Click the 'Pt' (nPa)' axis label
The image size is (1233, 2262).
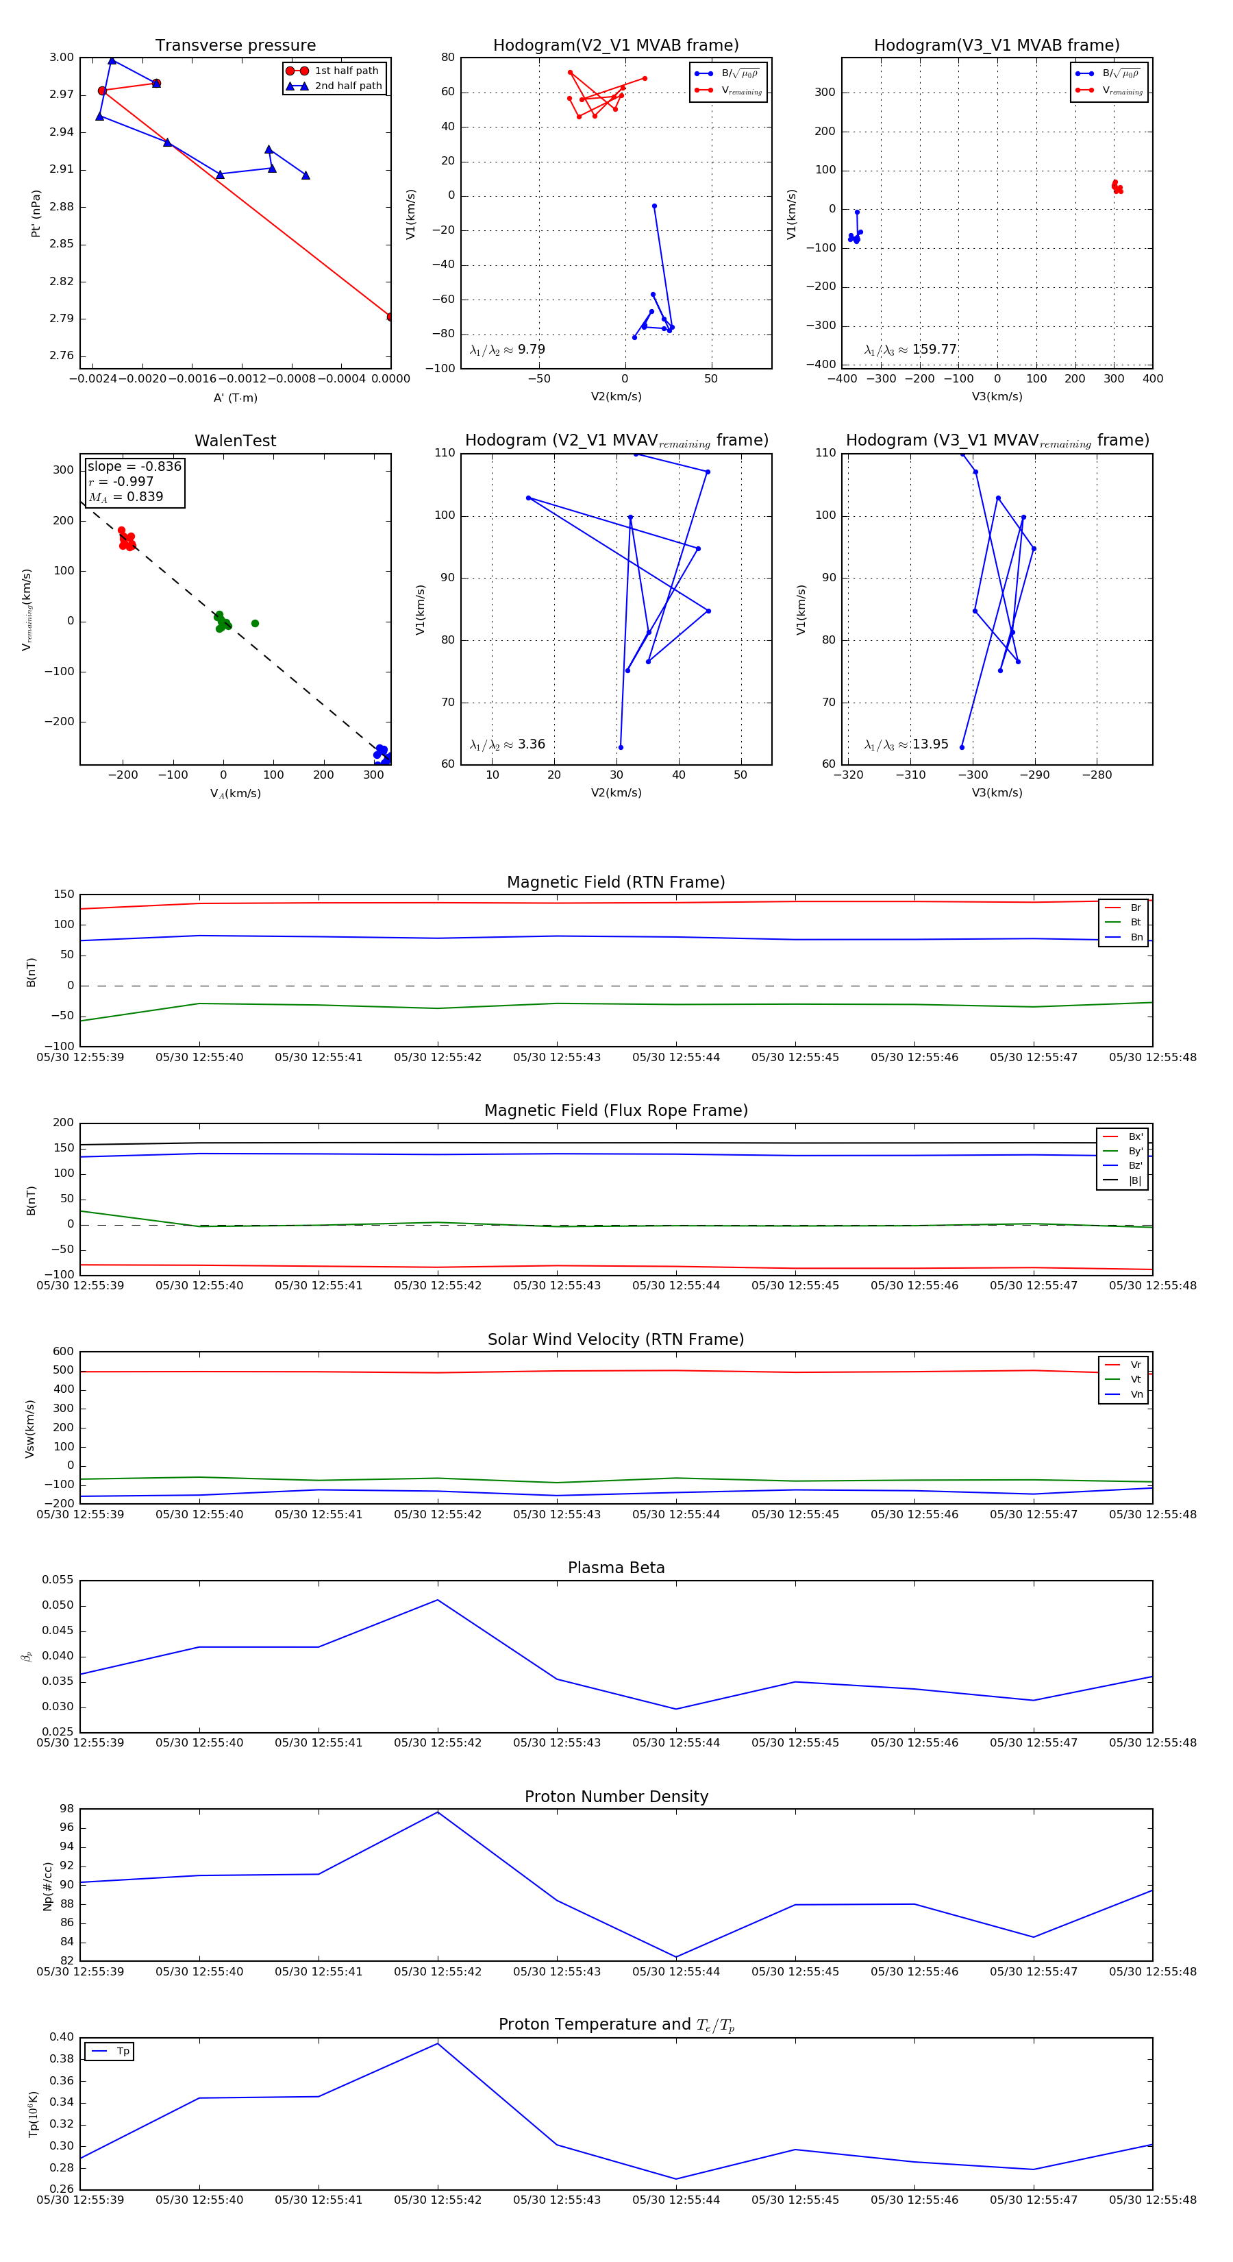pos(36,213)
